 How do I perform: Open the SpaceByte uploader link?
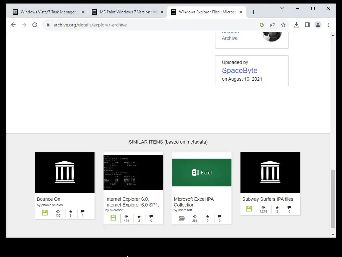point(239,70)
